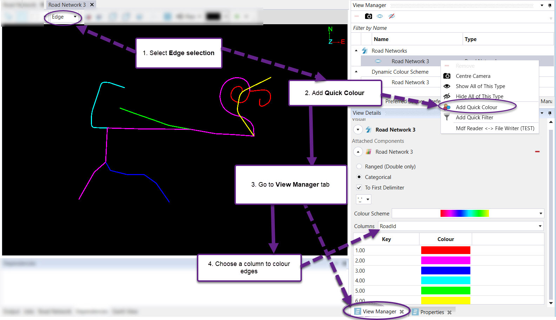556x320 pixels.
Task: Click the camera icon in View Manager toolbar
Action: point(368,16)
